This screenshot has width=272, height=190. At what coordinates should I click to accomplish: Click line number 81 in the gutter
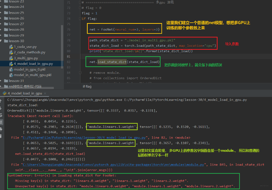(x=69, y=57)
